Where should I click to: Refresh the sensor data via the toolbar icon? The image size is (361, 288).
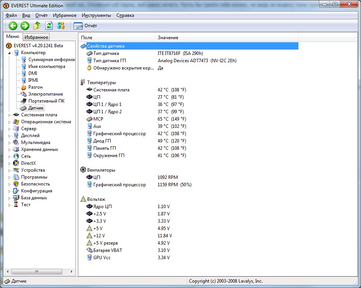pos(49,26)
